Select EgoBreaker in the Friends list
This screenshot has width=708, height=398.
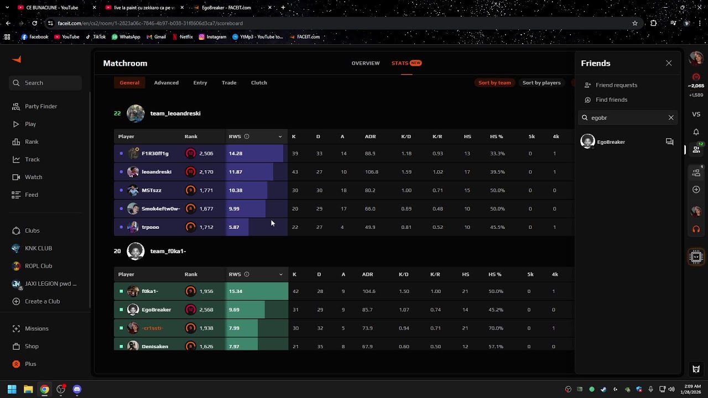[x=611, y=142]
